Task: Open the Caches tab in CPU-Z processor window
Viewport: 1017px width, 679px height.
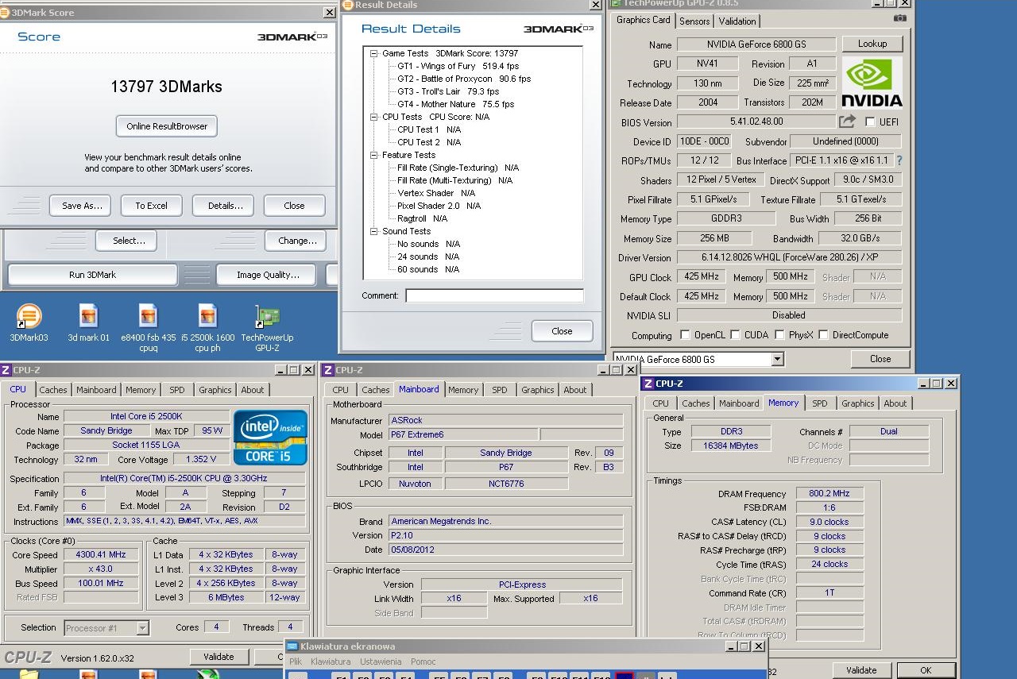Action: [x=53, y=390]
